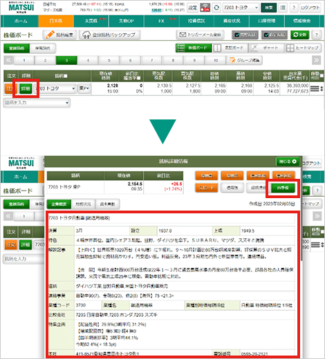
Task: Toggle the square box in the 移動 column header
Action: pos(322,75)
